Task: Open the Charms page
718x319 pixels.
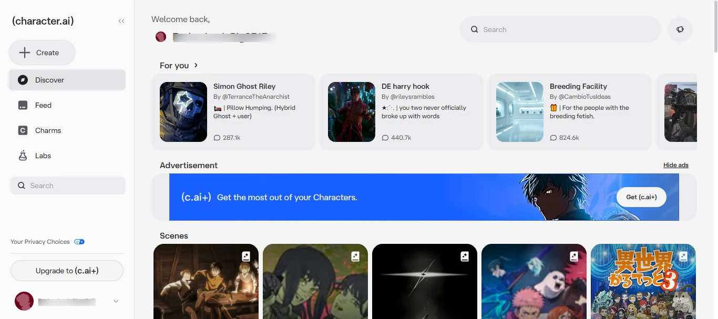Action: point(67,130)
